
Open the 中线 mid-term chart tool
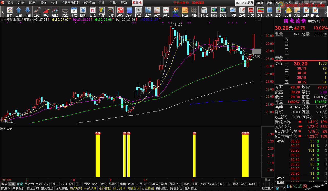46,12
